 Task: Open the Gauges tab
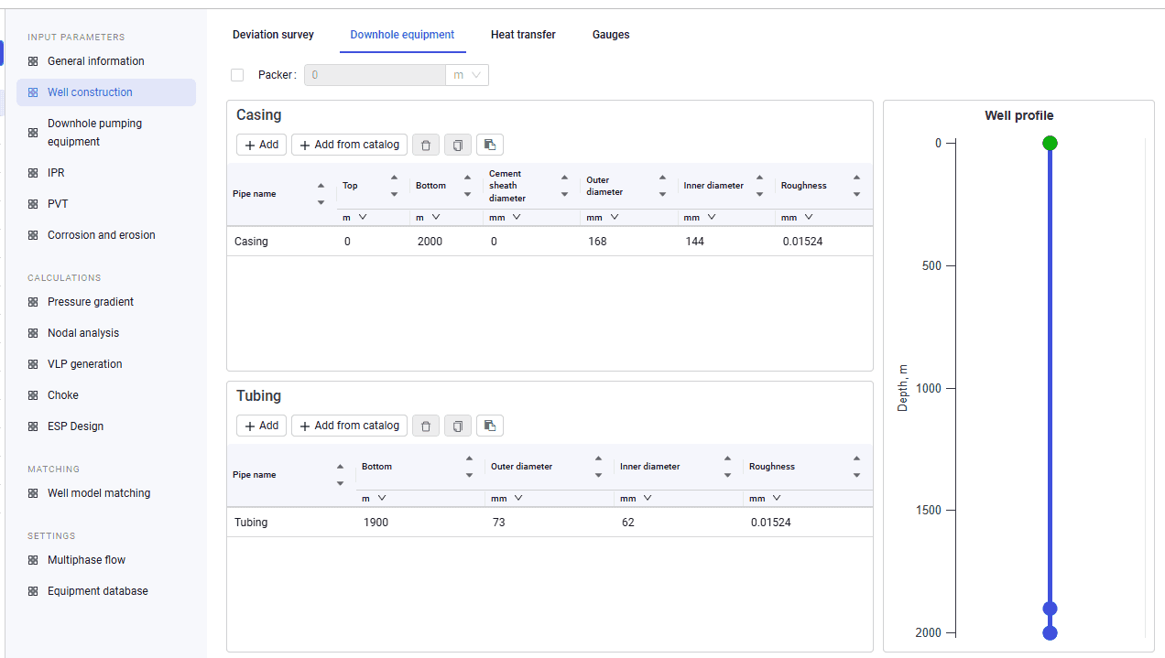tap(611, 35)
